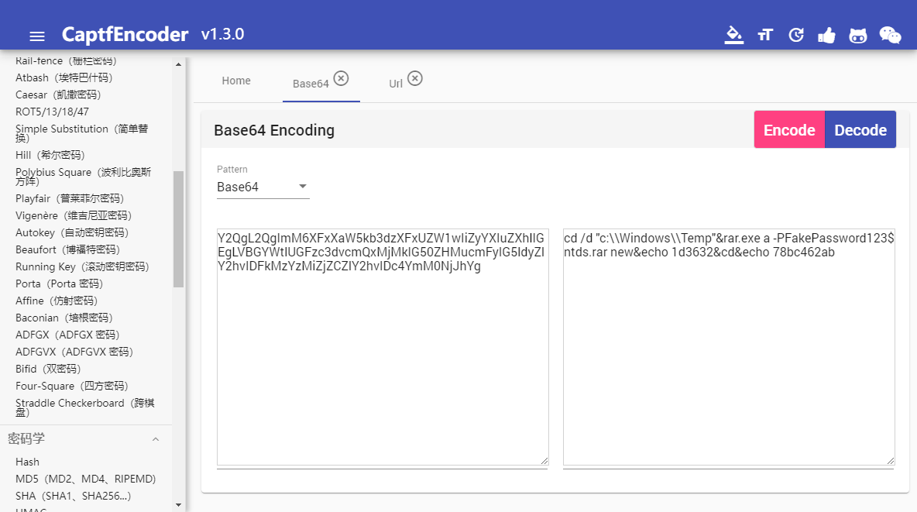
Task: Click the pink Encode button
Action: click(x=789, y=129)
